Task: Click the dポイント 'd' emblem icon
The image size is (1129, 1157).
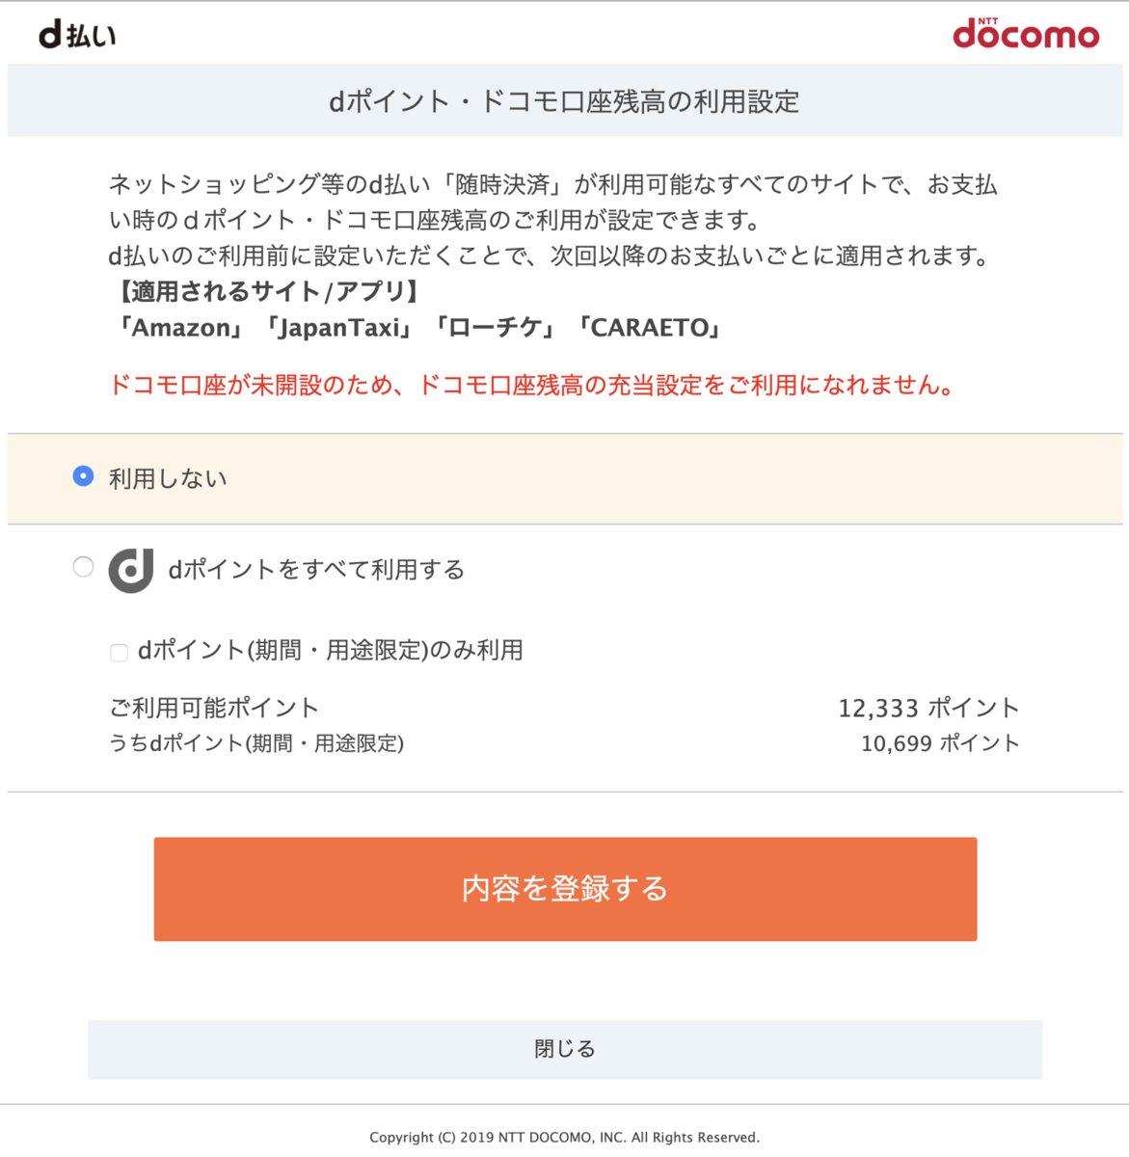Action: pos(130,570)
